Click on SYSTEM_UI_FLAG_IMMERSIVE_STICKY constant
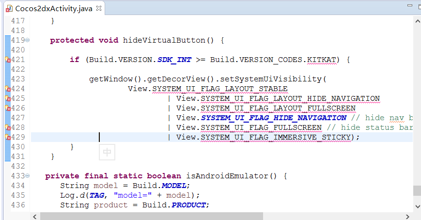 pos(276,137)
